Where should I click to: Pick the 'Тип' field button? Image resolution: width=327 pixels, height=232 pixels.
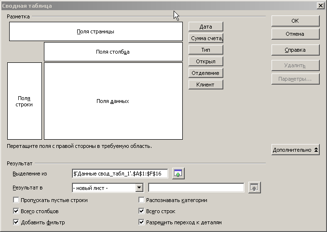[205, 50]
